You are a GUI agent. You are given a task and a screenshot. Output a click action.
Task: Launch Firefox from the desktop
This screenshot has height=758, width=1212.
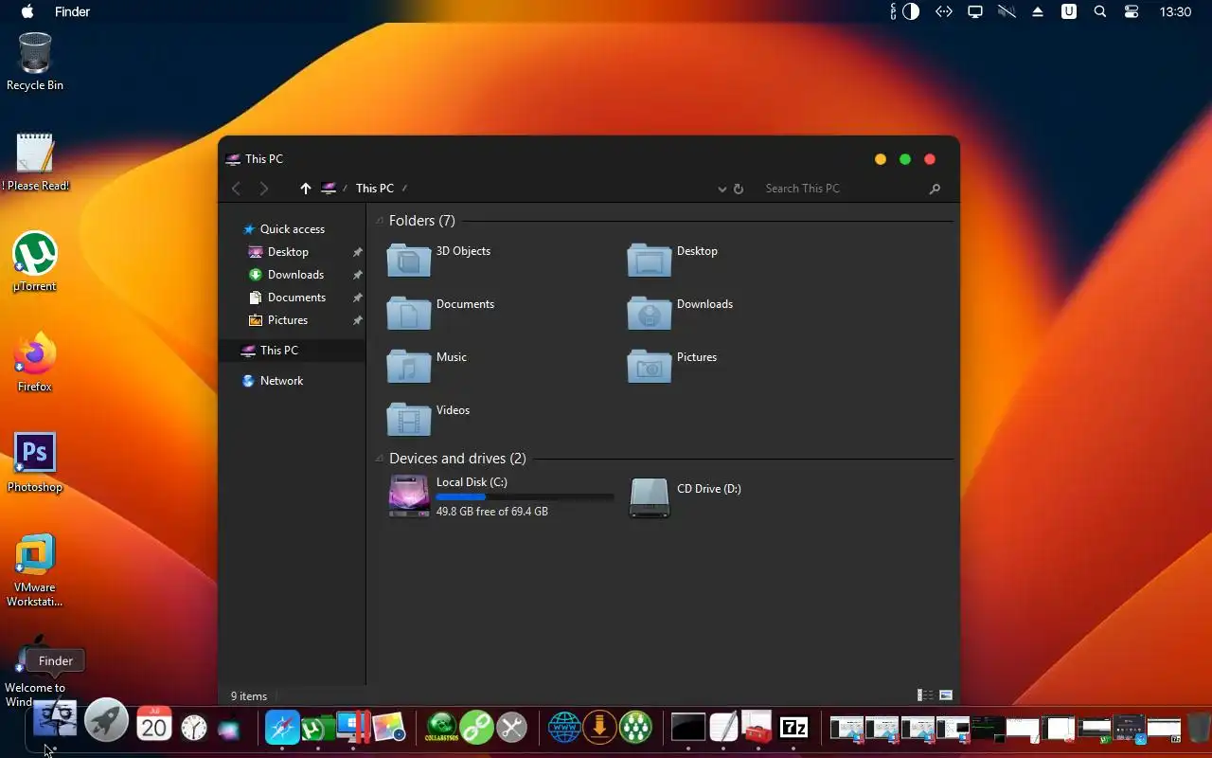[35, 363]
